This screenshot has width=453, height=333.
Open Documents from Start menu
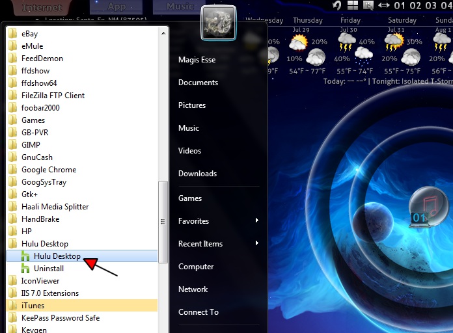click(198, 83)
